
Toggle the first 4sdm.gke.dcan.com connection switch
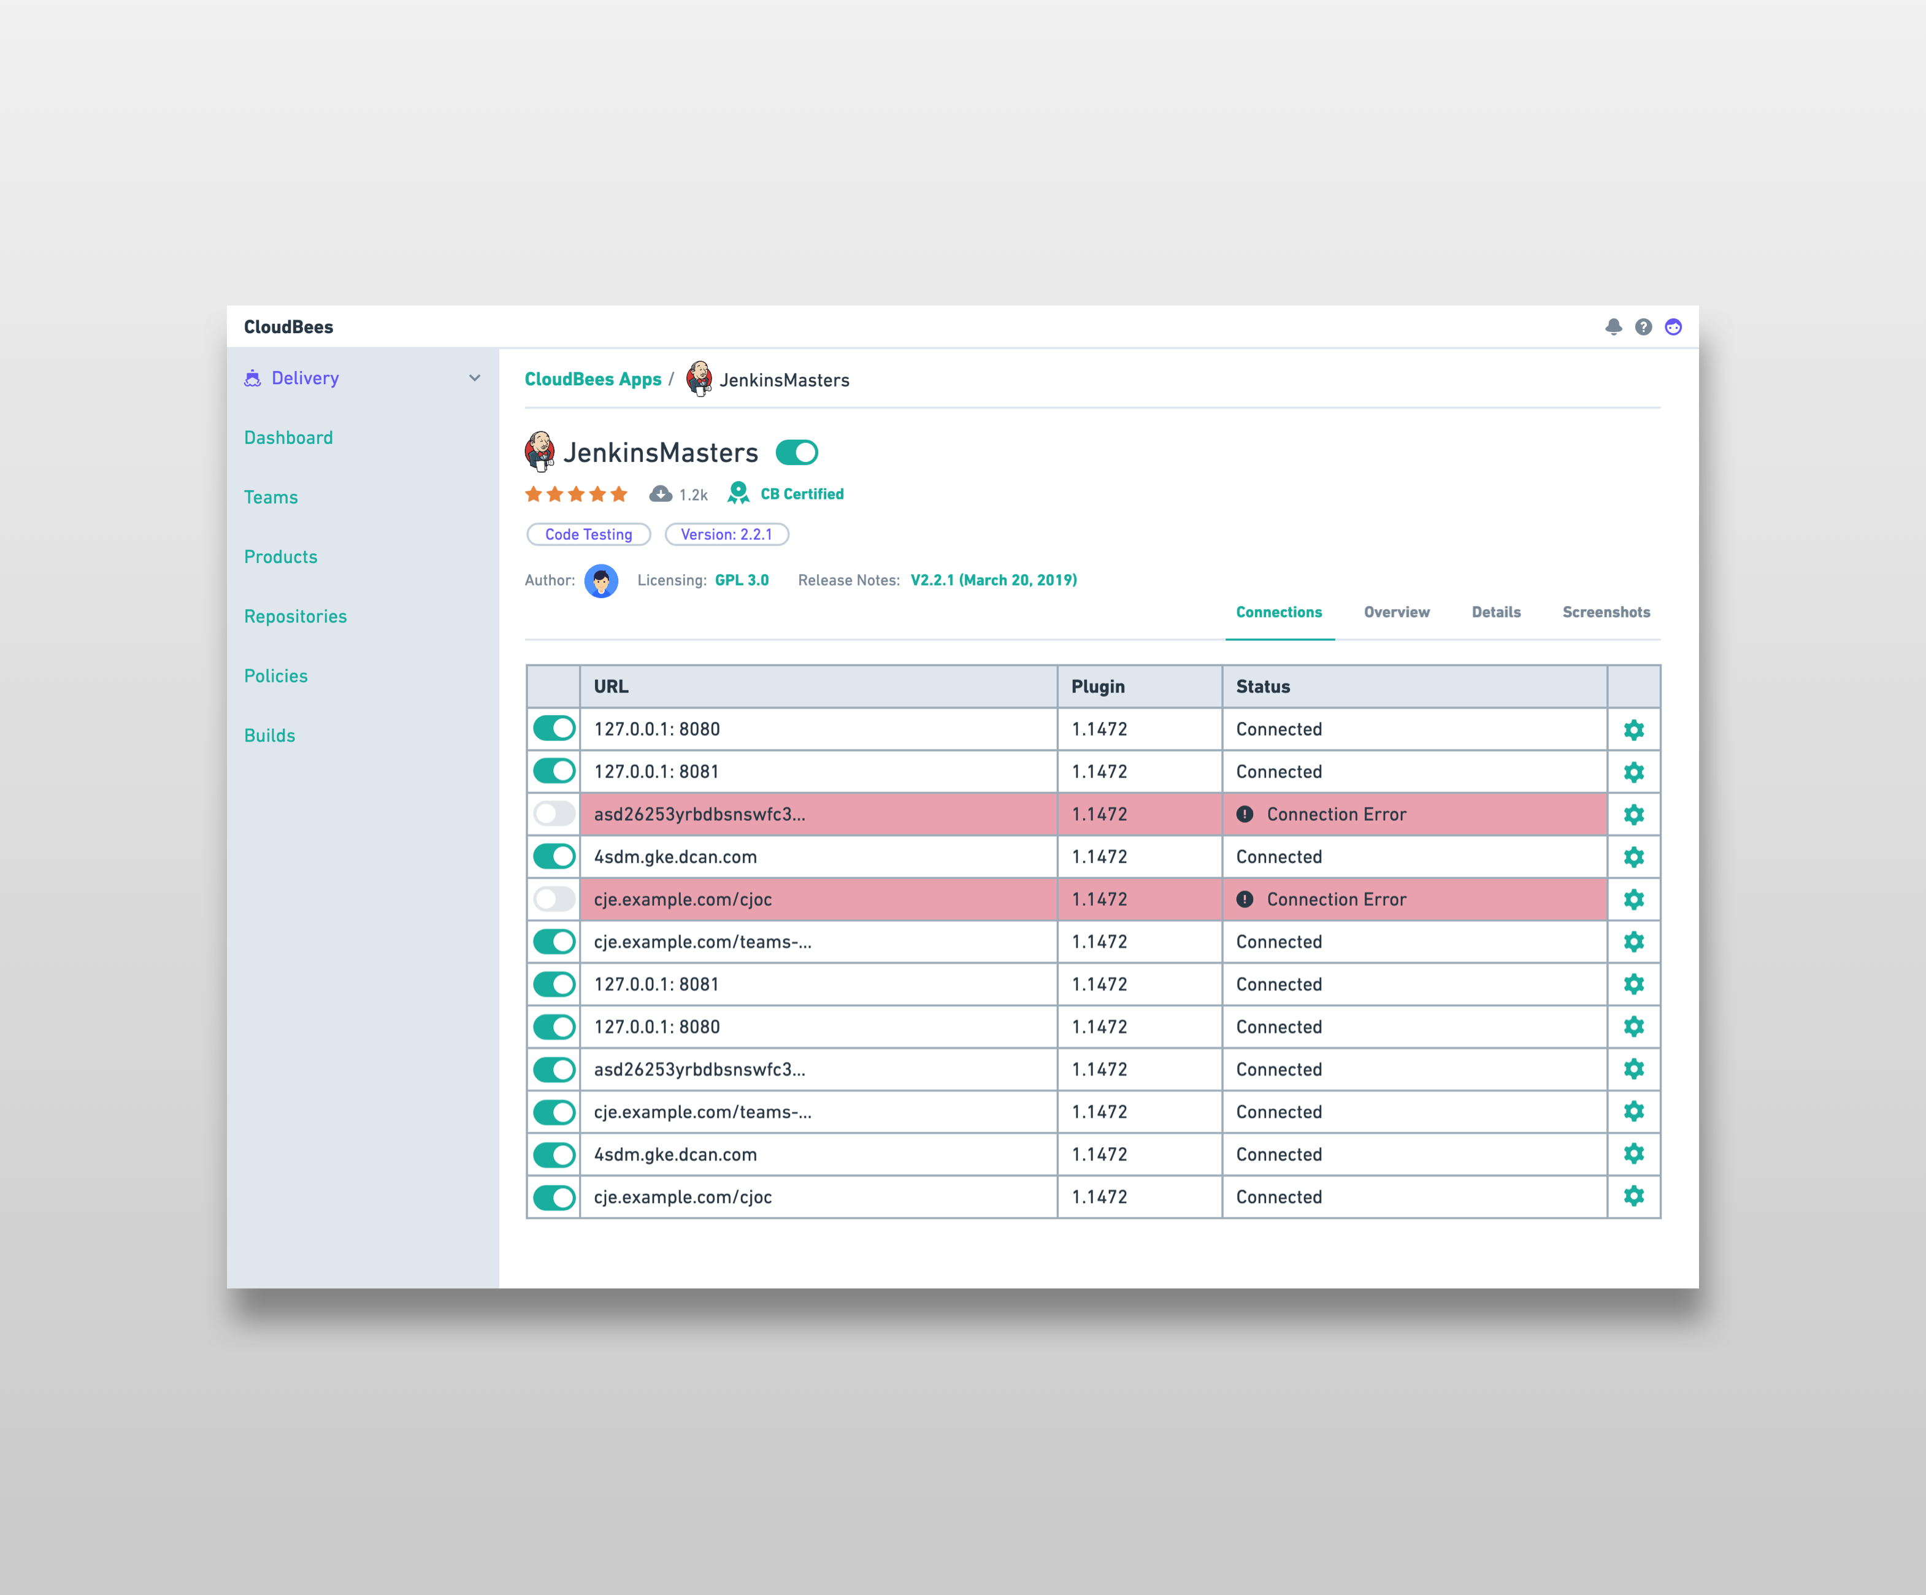click(554, 856)
